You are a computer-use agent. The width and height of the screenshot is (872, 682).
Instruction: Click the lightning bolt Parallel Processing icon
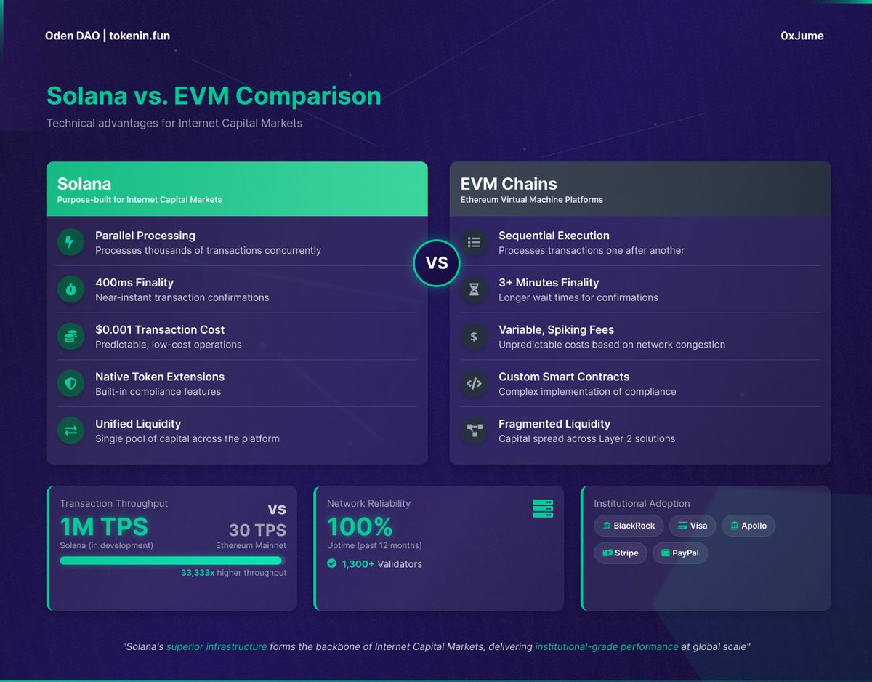(x=70, y=242)
